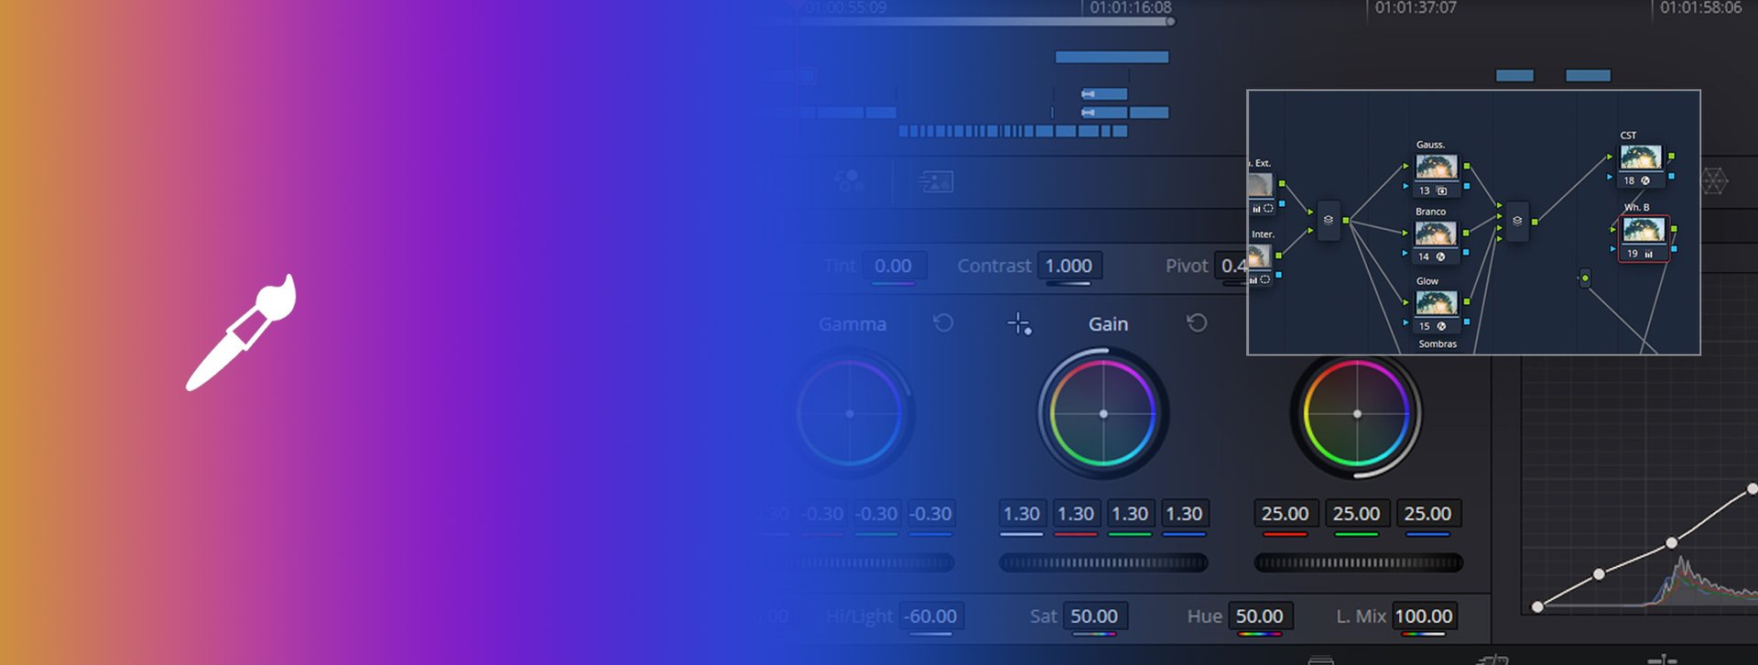Click the L. Mix value field 100.00
Screen dimensions: 1758x665
[x=1424, y=616]
